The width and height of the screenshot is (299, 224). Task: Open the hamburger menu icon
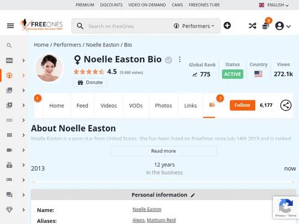coord(10,26)
